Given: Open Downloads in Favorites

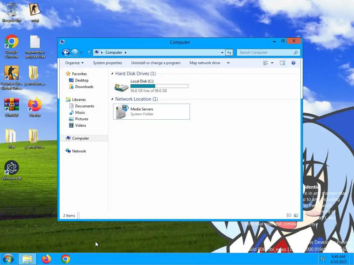Looking at the screenshot, I should tap(84, 87).
